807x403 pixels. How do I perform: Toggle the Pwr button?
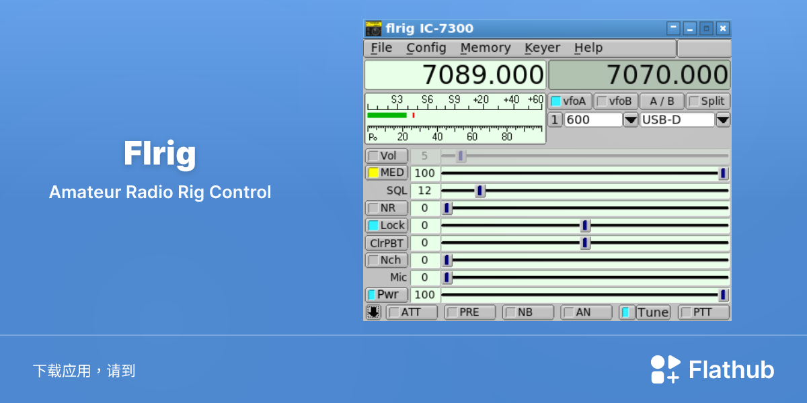coord(387,295)
